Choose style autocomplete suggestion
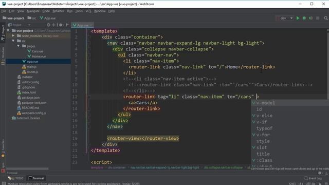 click(x=290, y=141)
